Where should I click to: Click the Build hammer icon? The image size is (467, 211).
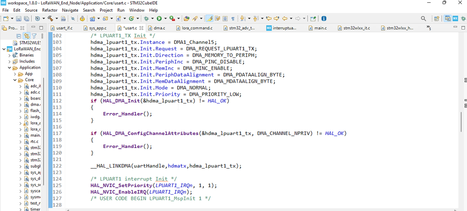click(x=50, y=19)
